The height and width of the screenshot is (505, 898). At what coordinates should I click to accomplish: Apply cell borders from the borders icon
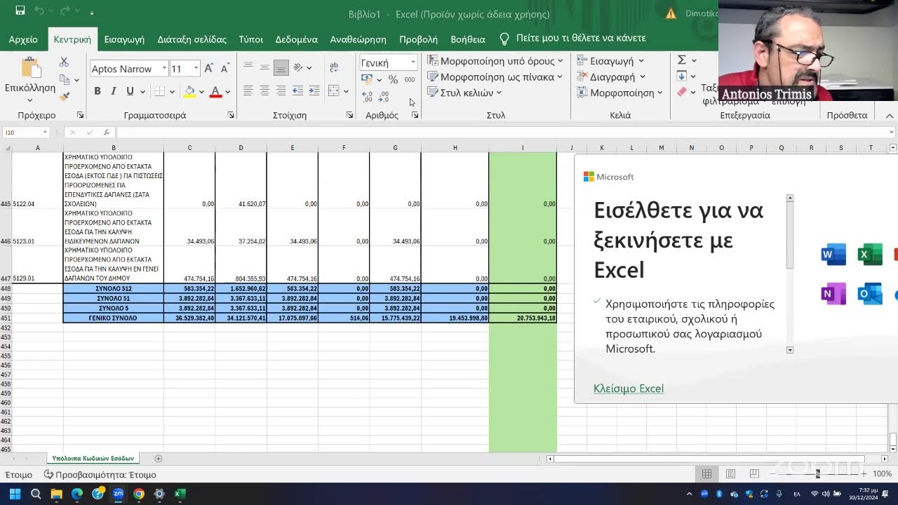tap(160, 91)
